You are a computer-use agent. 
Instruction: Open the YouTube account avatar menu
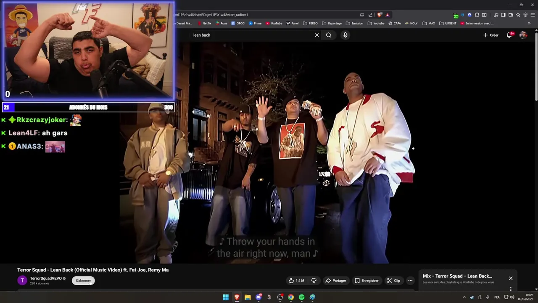[x=523, y=35]
